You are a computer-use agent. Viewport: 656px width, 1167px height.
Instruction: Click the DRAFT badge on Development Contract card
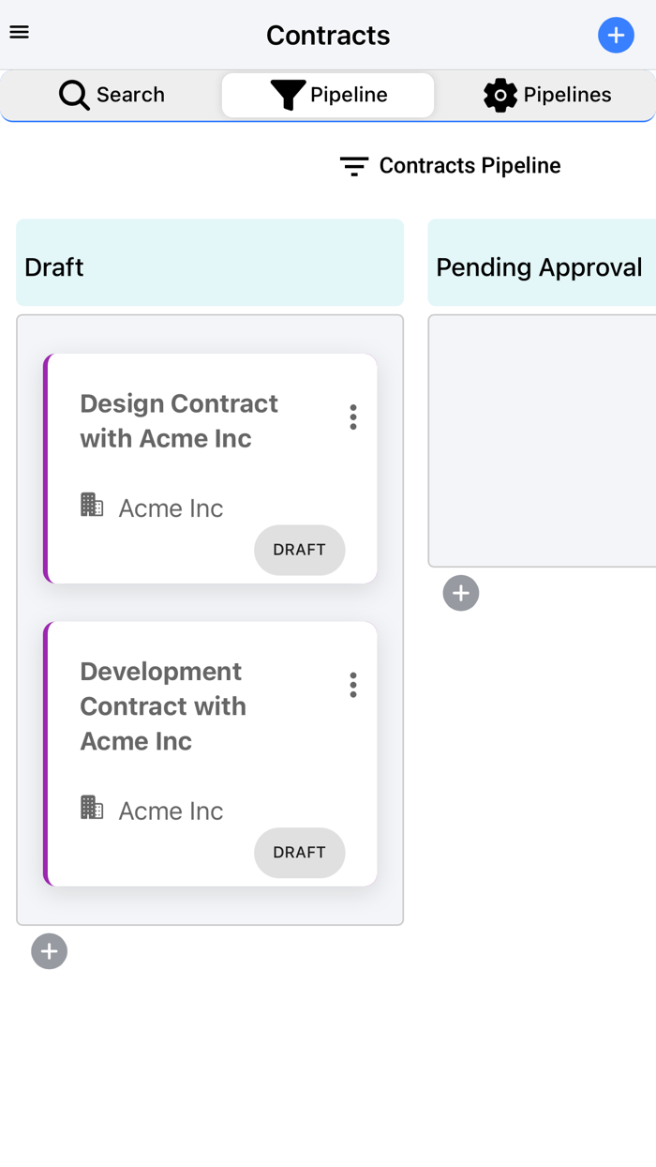pyautogui.click(x=299, y=853)
